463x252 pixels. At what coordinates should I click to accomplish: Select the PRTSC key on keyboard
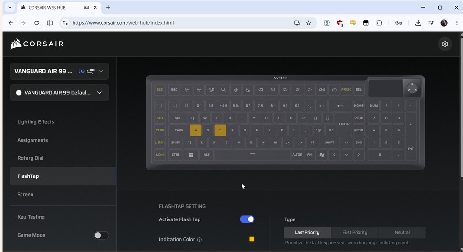347,89
